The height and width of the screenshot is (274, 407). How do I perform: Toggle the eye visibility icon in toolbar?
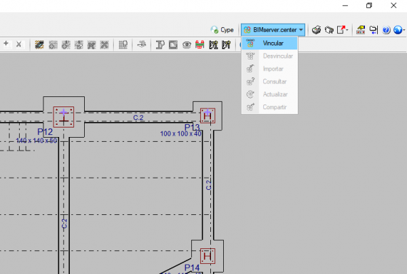click(187, 45)
